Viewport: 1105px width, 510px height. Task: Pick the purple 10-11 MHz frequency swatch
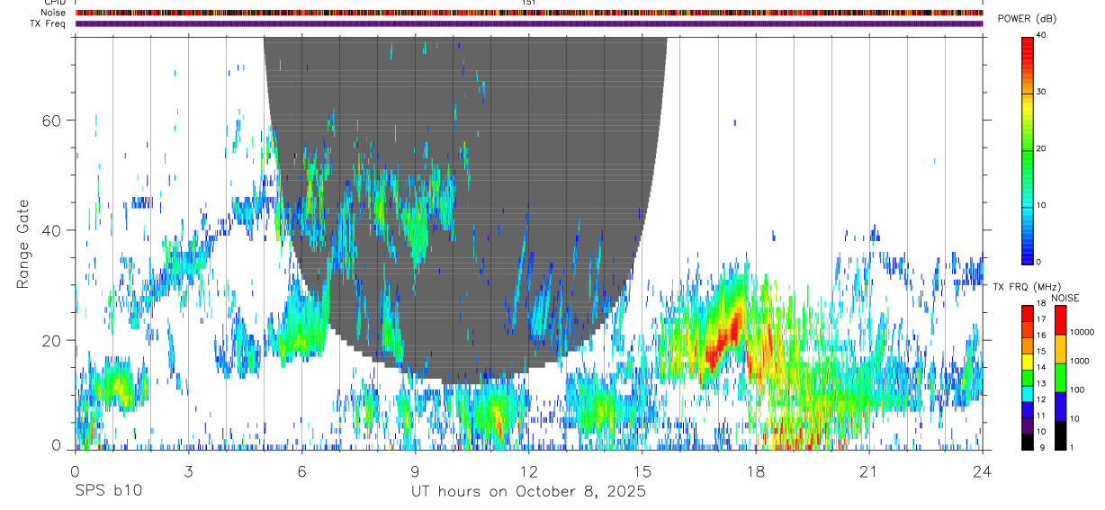click(1028, 425)
